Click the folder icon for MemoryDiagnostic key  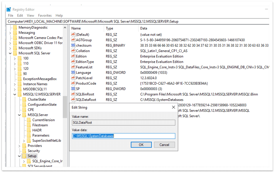click(x=15, y=27)
